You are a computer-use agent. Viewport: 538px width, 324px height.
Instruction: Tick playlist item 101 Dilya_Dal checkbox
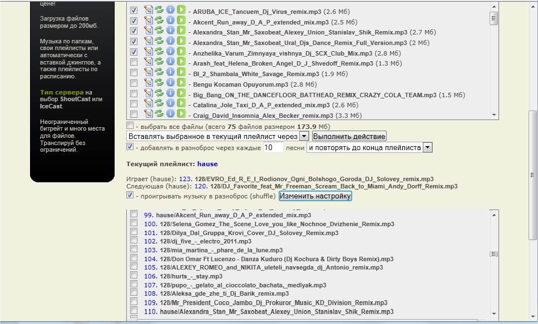point(134,233)
